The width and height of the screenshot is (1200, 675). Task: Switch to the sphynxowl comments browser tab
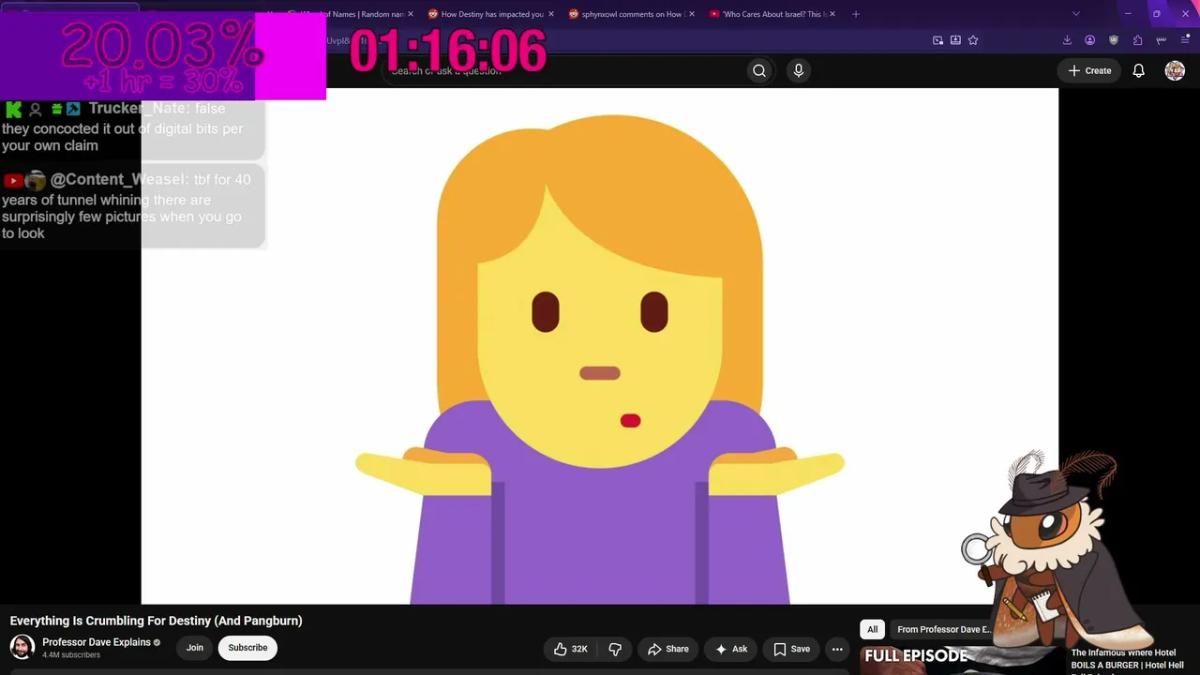tap(631, 14)
